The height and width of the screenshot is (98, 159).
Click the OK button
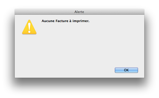click(126, 70)
